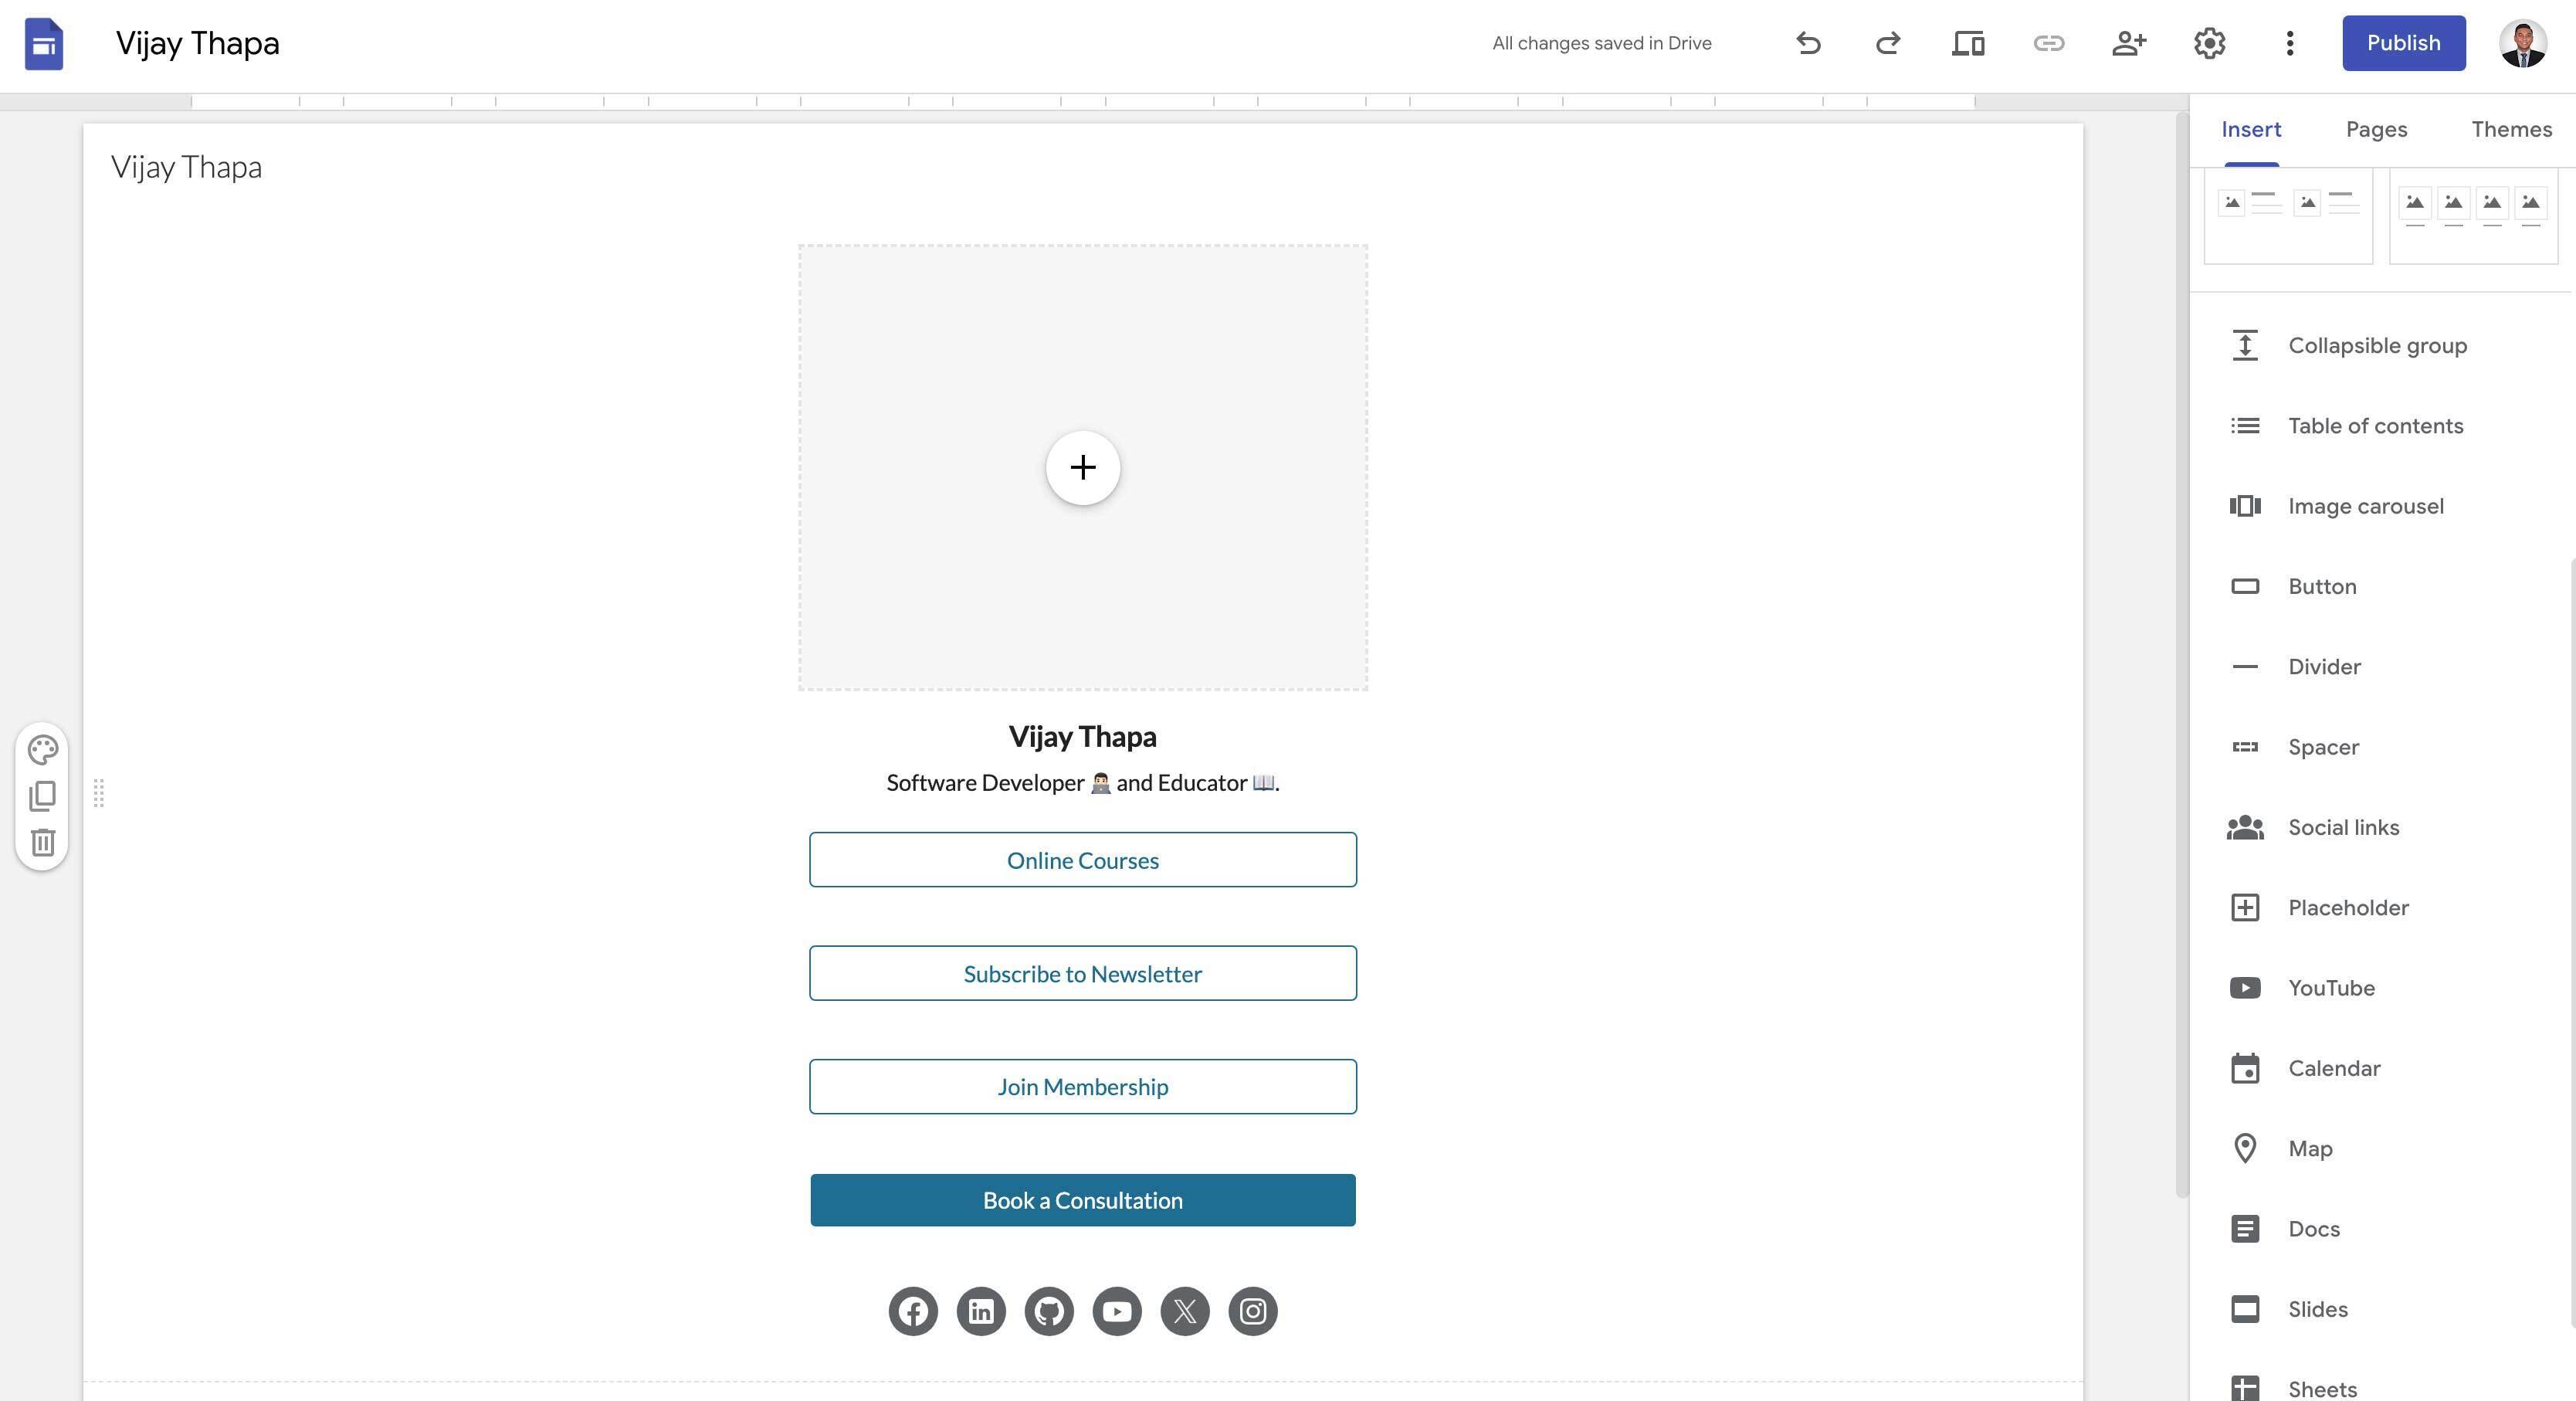Edit the bold Vijay Thapa heading
The width and height of the screenshot is (2576, 1401).
pyautogui.click(x=1083, y=737)
